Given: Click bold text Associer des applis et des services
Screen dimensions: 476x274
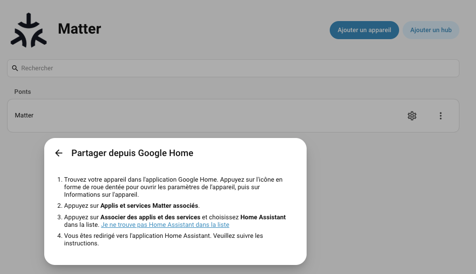Looking at the screenshot, I should pos(150,217).
